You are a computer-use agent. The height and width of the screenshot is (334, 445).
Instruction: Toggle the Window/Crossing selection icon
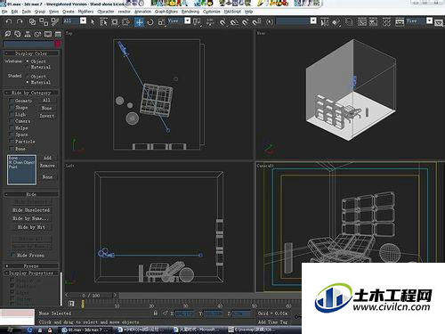[126, 21]
